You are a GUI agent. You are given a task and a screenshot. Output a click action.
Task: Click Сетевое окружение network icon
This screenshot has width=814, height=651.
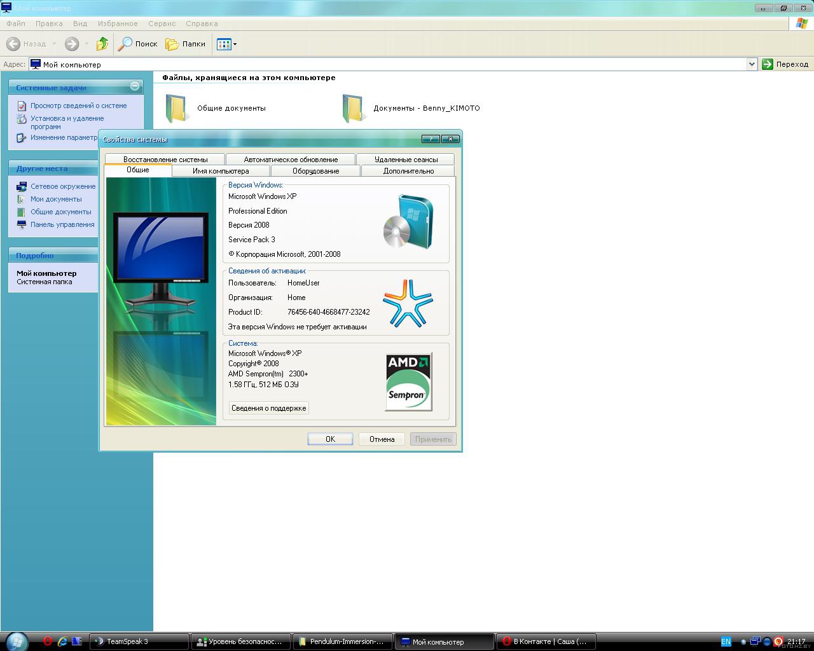click(22, 186)
